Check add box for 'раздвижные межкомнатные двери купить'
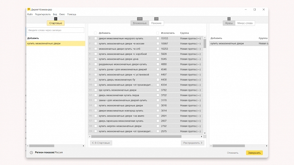 pyautogui.click(x=96, y=64)
